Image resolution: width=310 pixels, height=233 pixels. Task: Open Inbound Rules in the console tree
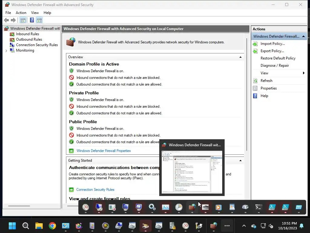[28, 34]
